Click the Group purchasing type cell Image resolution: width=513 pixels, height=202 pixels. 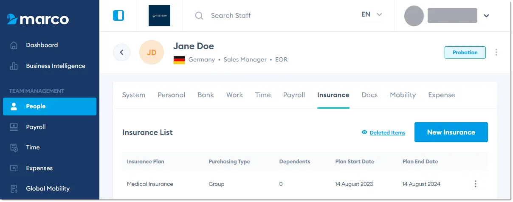click(x=217, y=184)
